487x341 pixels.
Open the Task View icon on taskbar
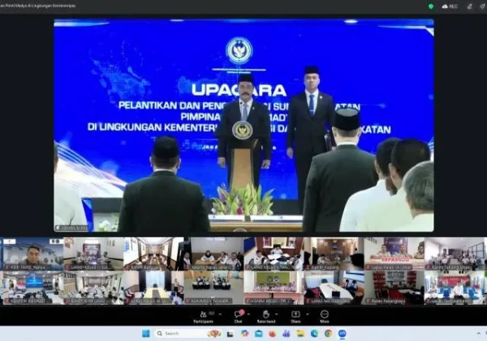tap(231, 334)
